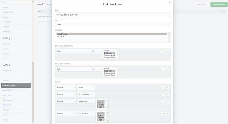
Task: Open the 'add option' action dropdown
Action: [86, 101]
